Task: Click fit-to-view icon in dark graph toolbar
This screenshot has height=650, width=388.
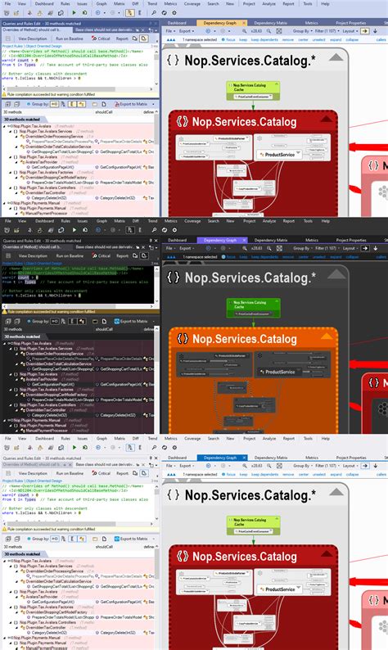Action: click(x=279, y=248)
